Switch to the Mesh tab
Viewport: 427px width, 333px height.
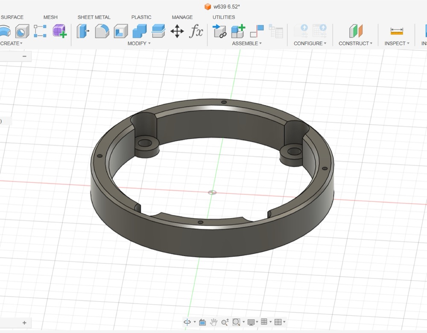coord(50,17)
